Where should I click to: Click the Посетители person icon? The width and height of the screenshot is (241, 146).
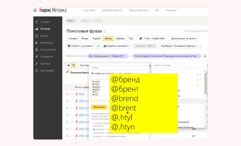click(x=37, y=50)
